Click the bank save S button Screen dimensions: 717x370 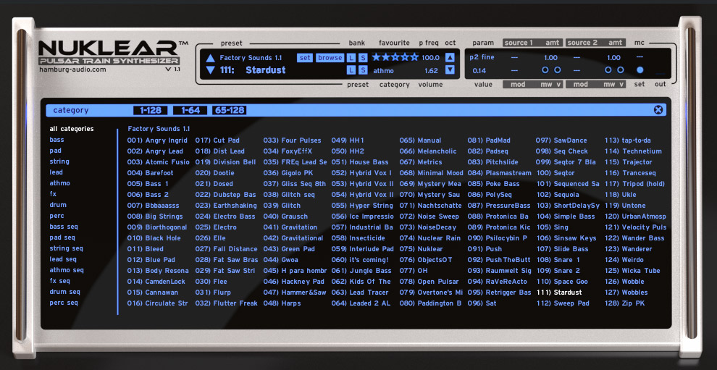(x=362, y=58)
